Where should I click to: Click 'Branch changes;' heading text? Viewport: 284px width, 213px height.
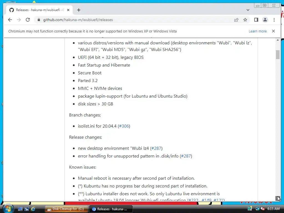[x=85, y=115]
